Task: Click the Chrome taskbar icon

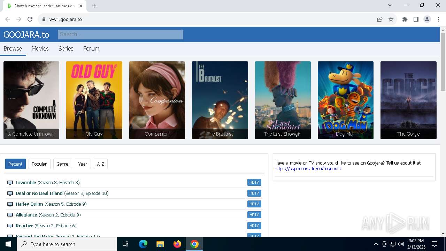Action: click(194, 244)
